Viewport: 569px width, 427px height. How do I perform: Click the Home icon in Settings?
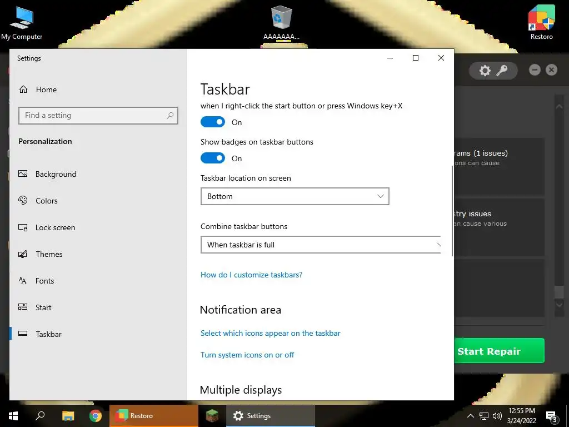[x=23, y=90]
